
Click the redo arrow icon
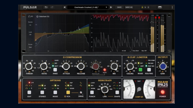point(52,7)
